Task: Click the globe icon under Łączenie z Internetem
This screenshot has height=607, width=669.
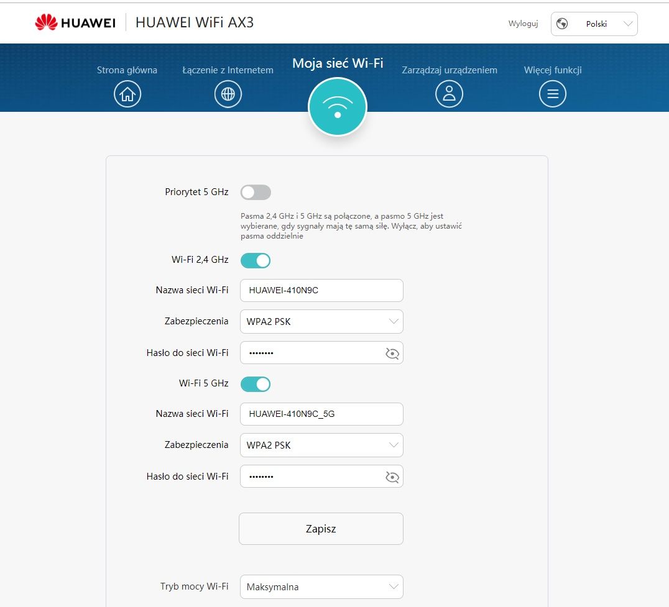Action: coord(228,94)
